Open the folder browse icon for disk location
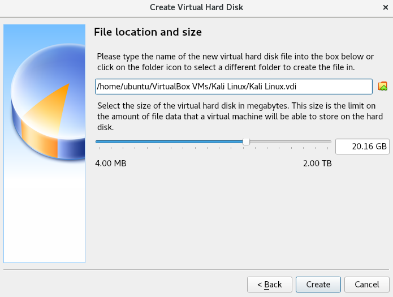Image resolution: width=393 pixels, height=297 pixels. click(382, 87)
